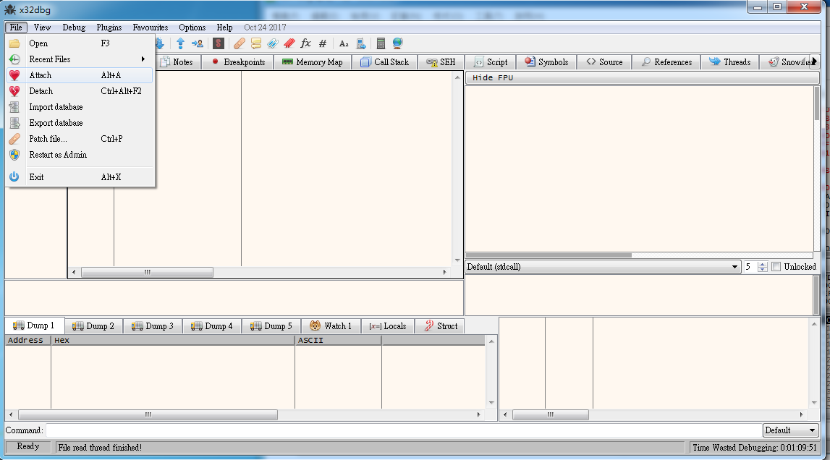The height and width of the screenshot is (460, 830).
Task: Click the folder icon next to Open
Action: coord(14,43)
